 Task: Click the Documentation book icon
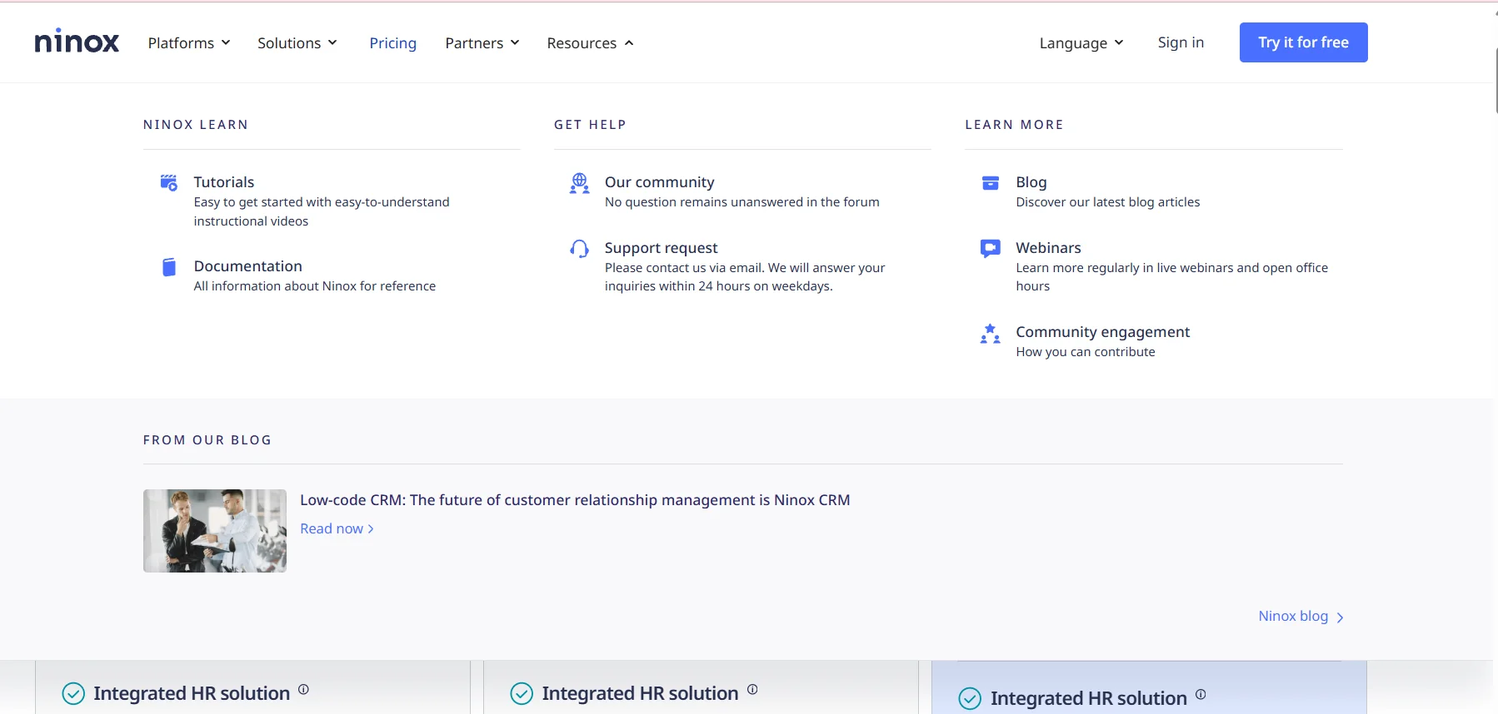coord(169,267)
